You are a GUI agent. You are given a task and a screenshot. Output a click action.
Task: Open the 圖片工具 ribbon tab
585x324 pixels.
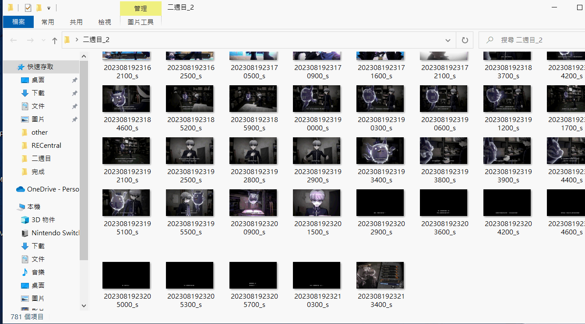pos(141,22)
